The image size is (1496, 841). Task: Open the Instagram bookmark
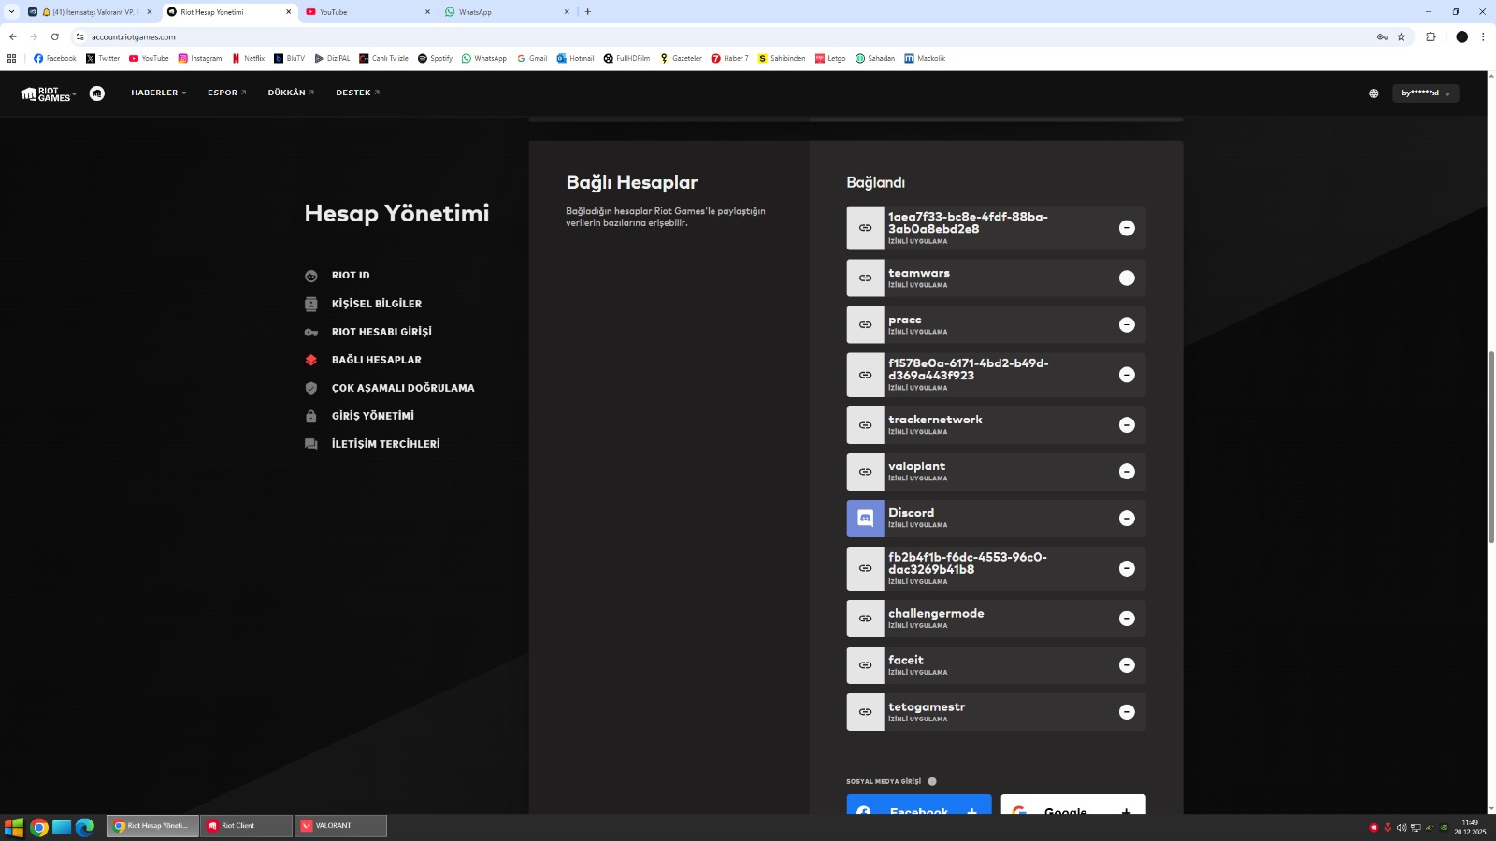pos(200,58)
